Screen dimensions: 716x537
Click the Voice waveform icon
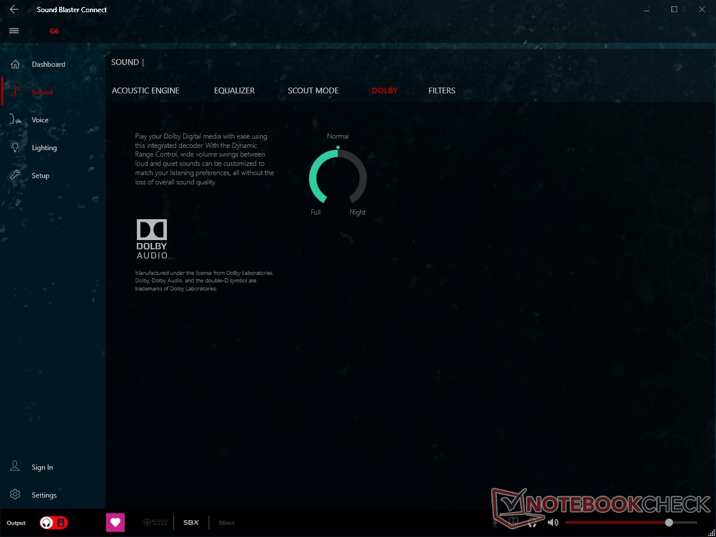point(15,119)
